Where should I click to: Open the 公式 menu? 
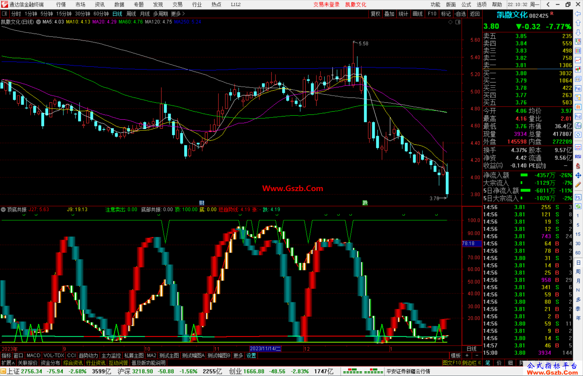[466, 4]
